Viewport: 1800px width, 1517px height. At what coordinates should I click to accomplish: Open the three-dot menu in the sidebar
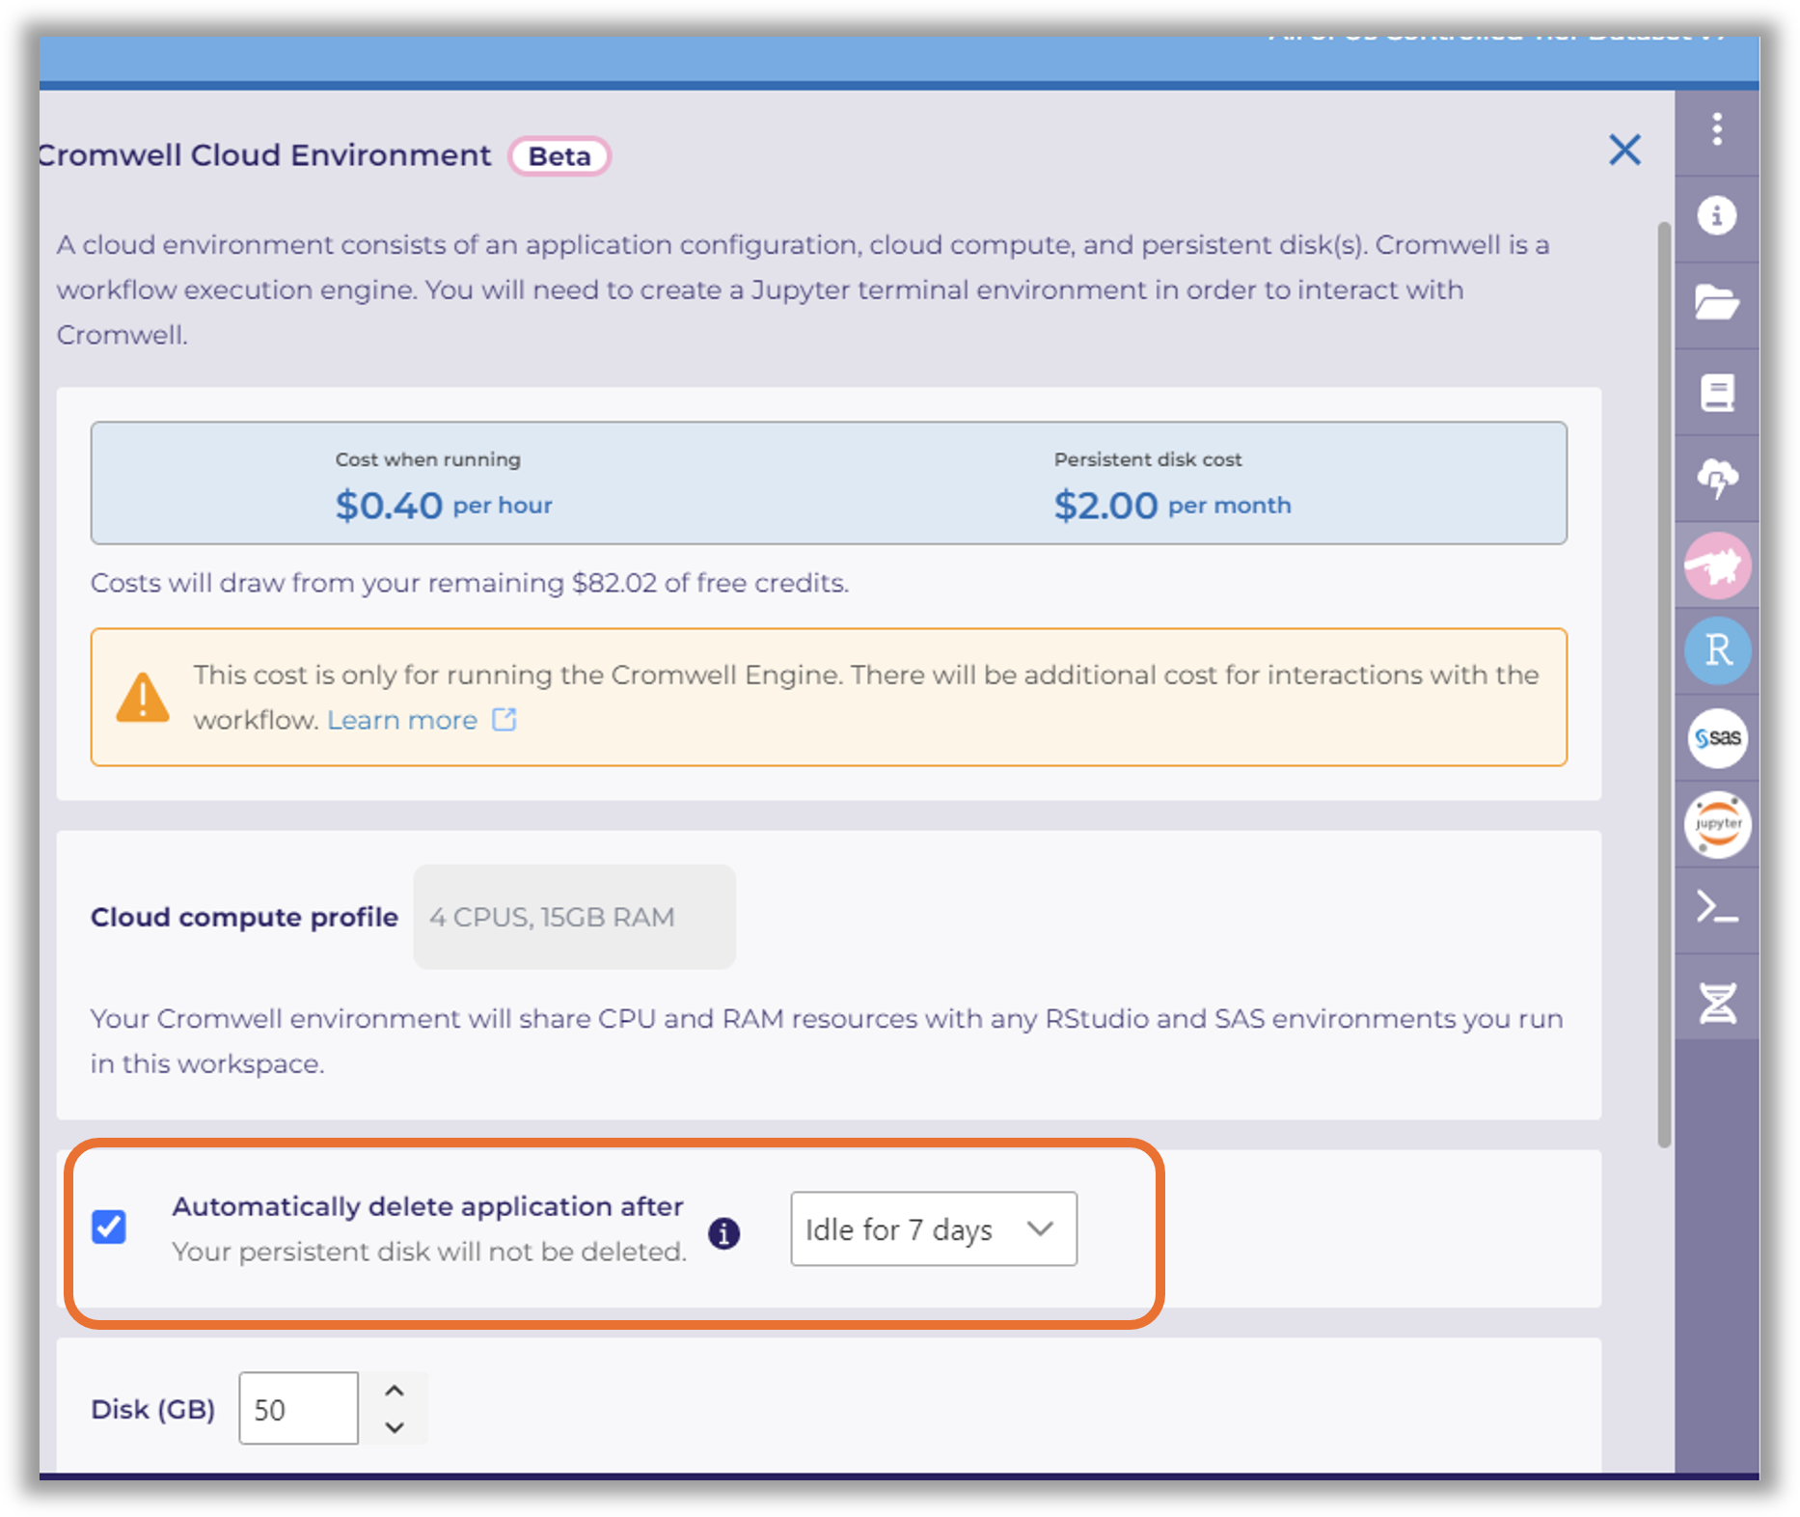coord(1717,129)
